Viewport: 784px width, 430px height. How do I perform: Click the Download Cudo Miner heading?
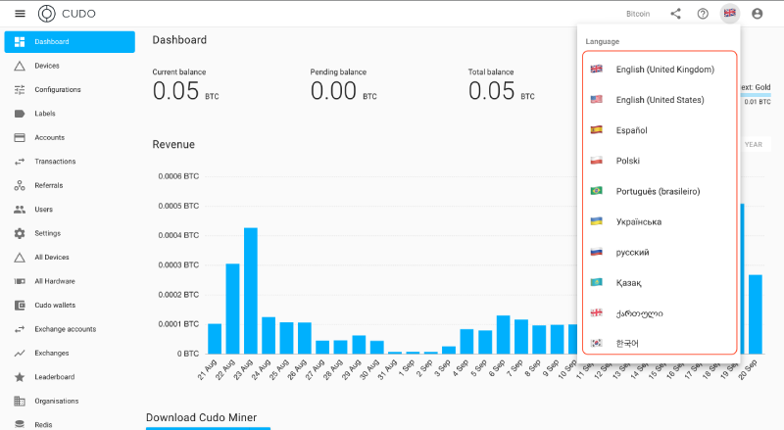(x=202, y=417)
